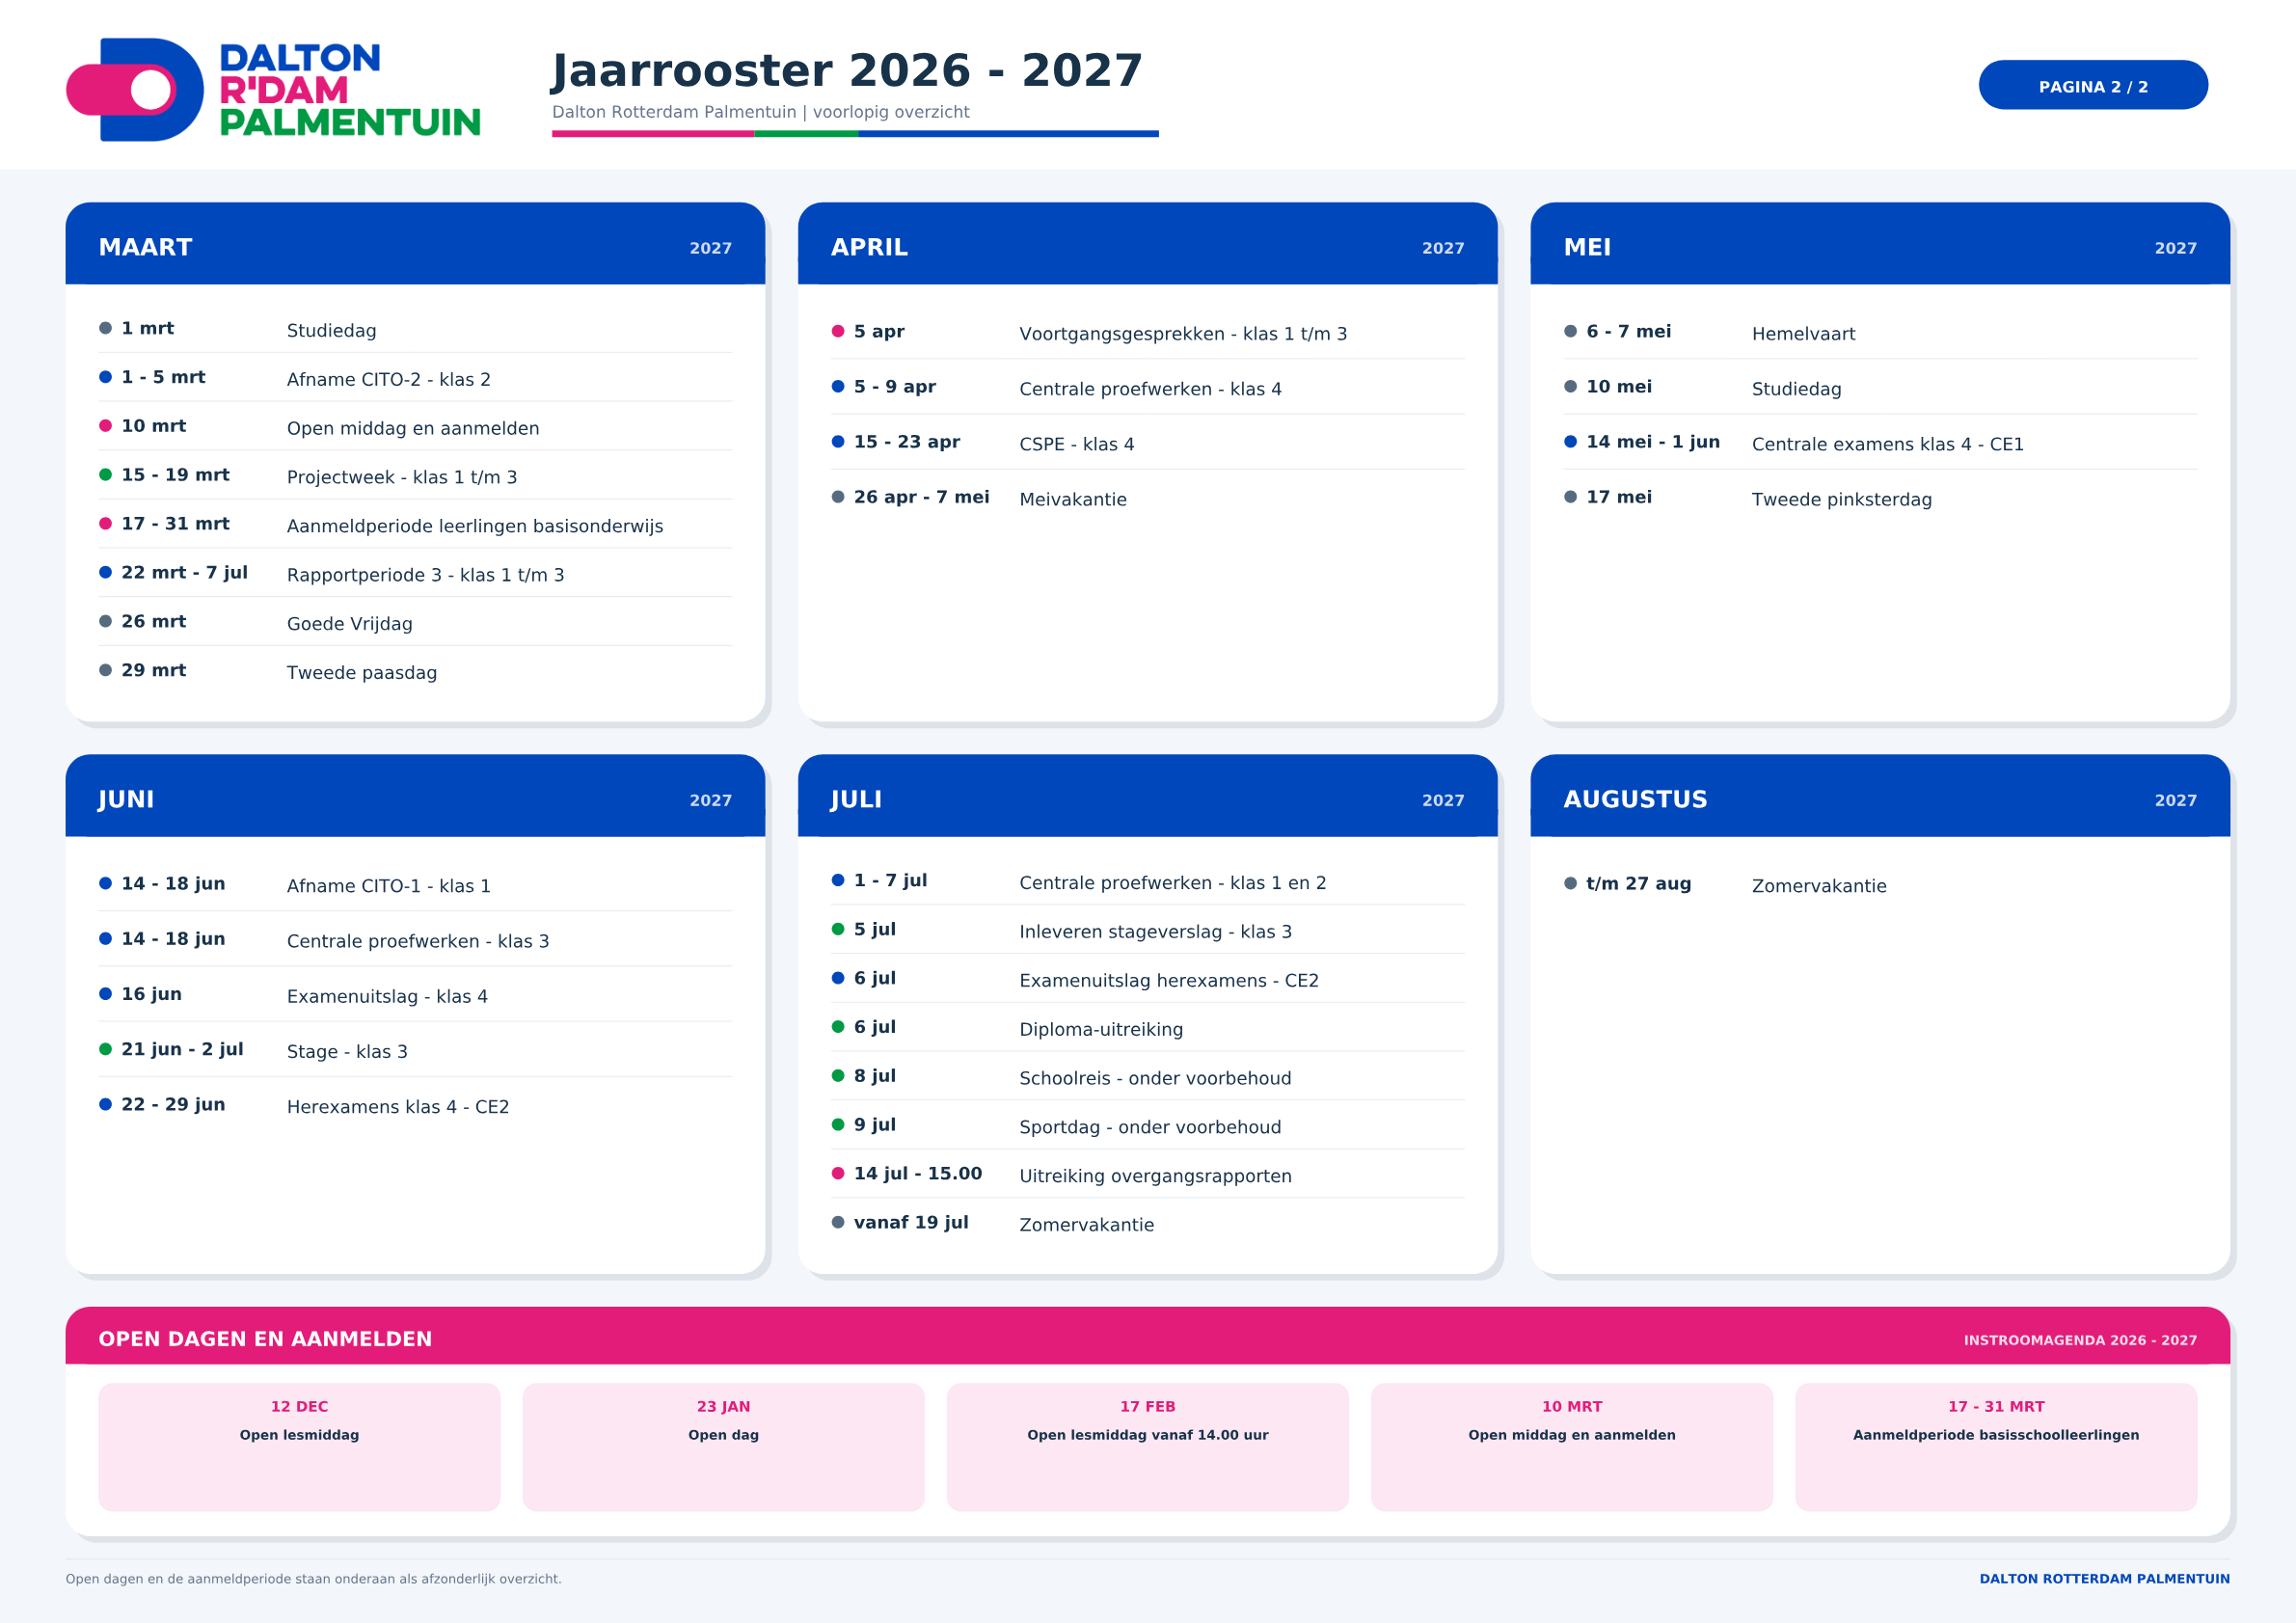The width and height of the screenshot is (2296, 1623).
Task: Click the gray dot beside 6 - 7 mei
Action: pos(1570,331)
